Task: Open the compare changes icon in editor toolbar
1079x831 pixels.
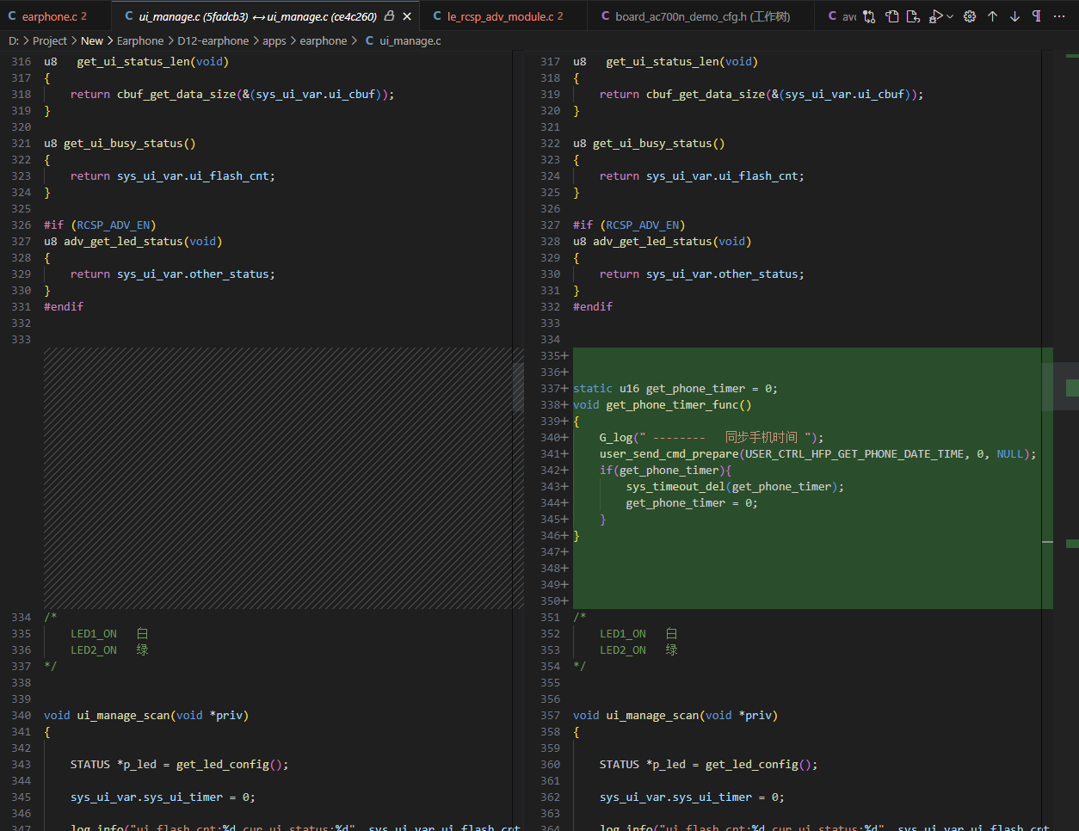Action: click(870, 16)
